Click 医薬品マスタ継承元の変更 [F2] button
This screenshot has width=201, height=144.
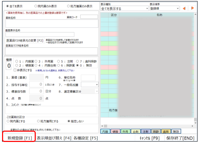25,41
